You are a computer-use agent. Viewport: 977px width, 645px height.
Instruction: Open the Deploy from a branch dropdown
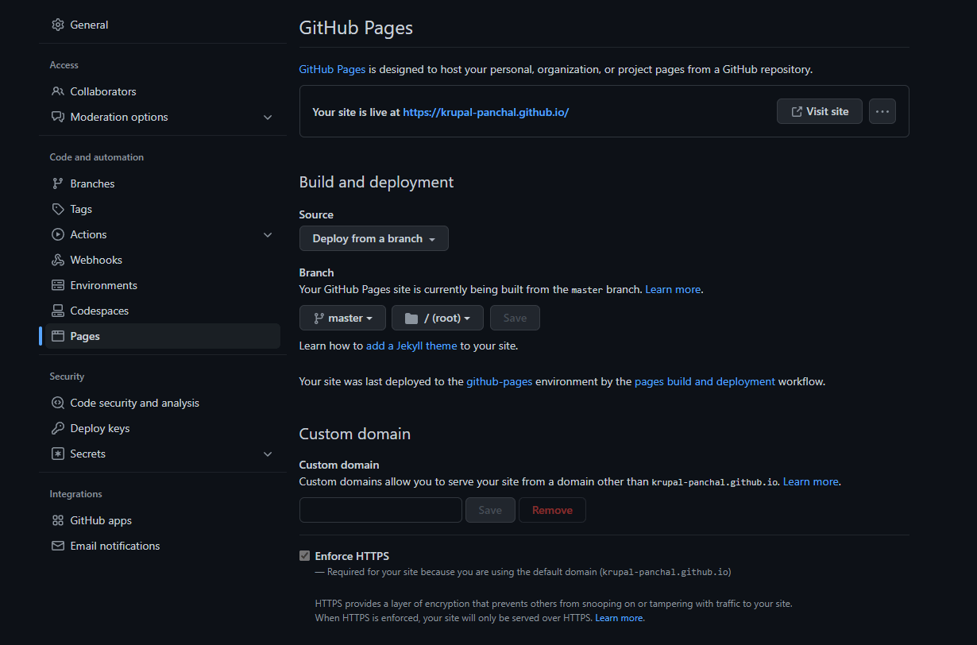tap(373, 238)
